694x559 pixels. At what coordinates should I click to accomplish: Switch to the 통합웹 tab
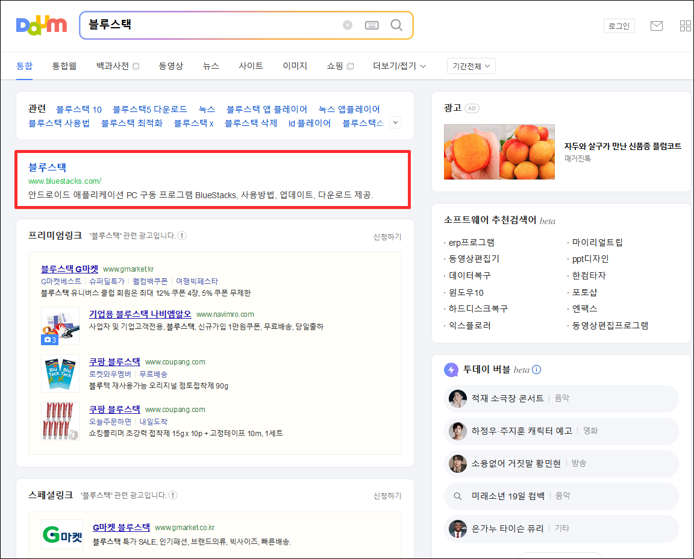64,66
